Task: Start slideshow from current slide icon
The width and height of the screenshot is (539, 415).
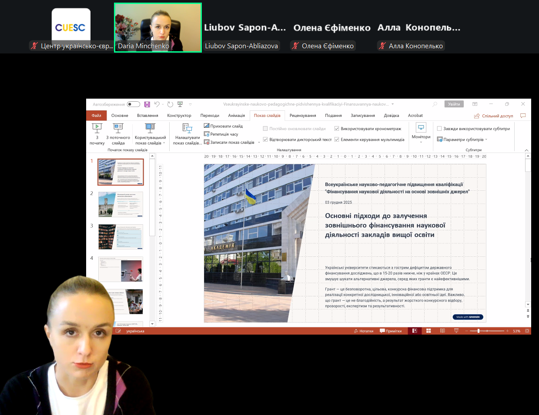Action: pos(118,128)
